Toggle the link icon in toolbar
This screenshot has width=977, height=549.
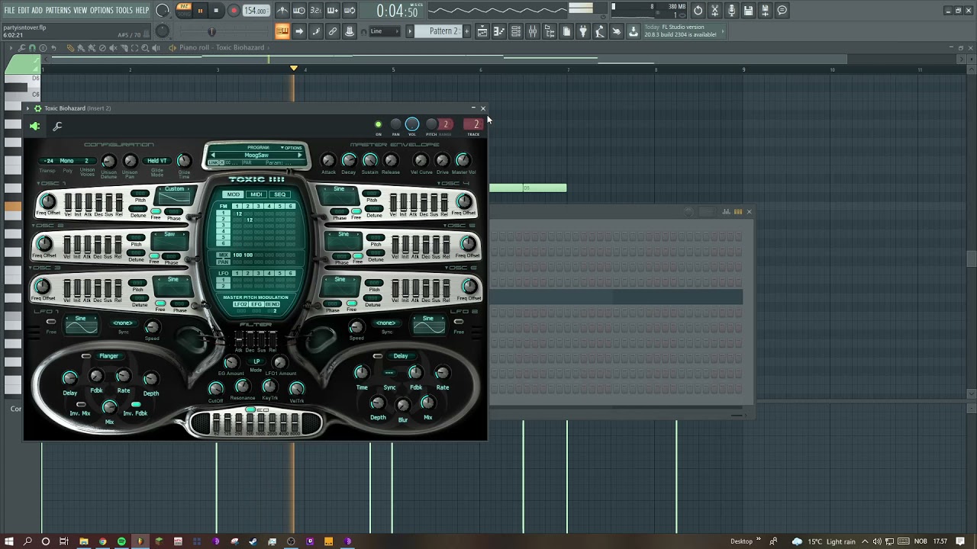tap(332, 31)
